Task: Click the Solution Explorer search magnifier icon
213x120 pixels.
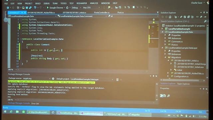Action: click(x=205, y=21)
